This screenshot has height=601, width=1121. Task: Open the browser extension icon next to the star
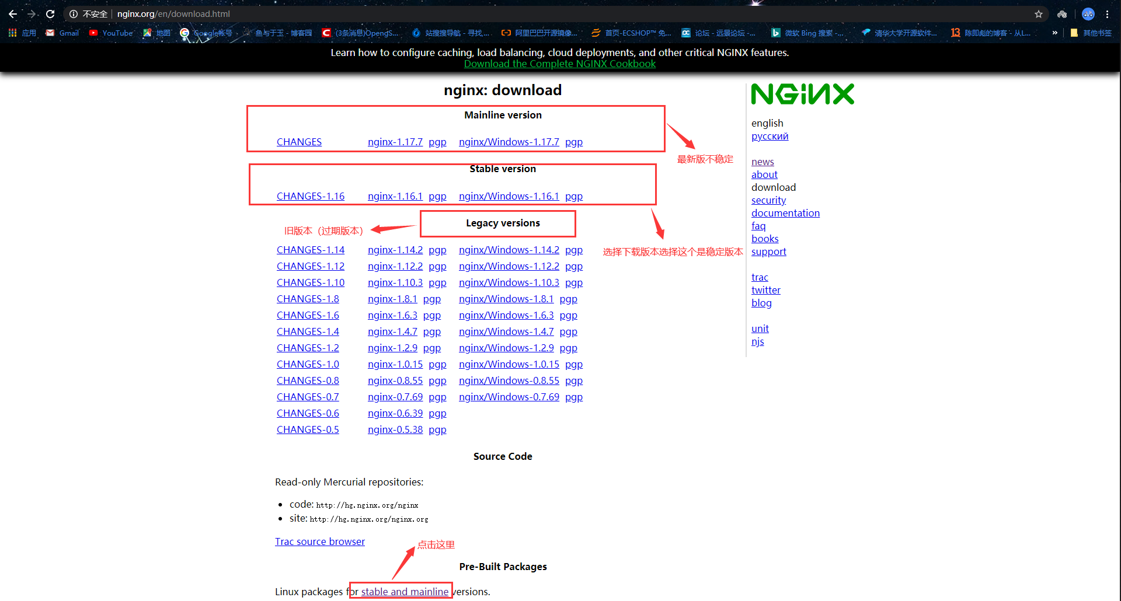pyautogui.click(x=1062, y=14)
